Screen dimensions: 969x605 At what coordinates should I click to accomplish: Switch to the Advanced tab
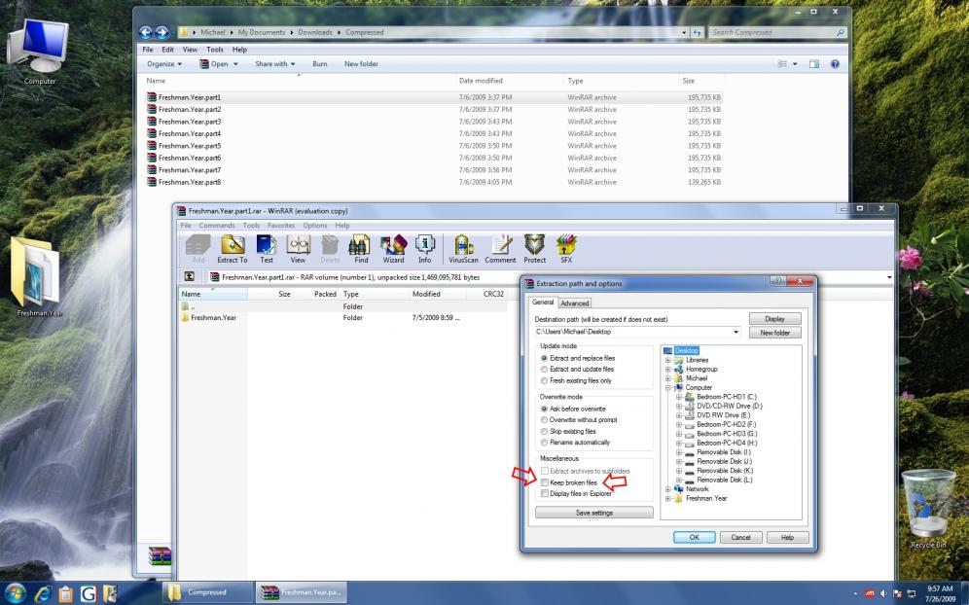click(575, 303)
